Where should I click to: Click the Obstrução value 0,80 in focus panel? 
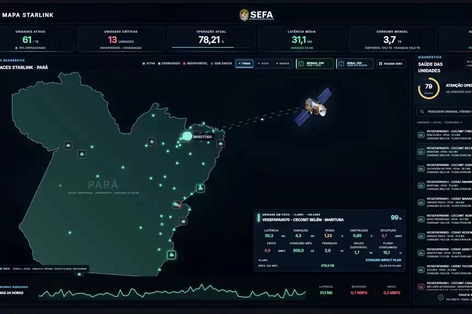(x=357, y=236)
